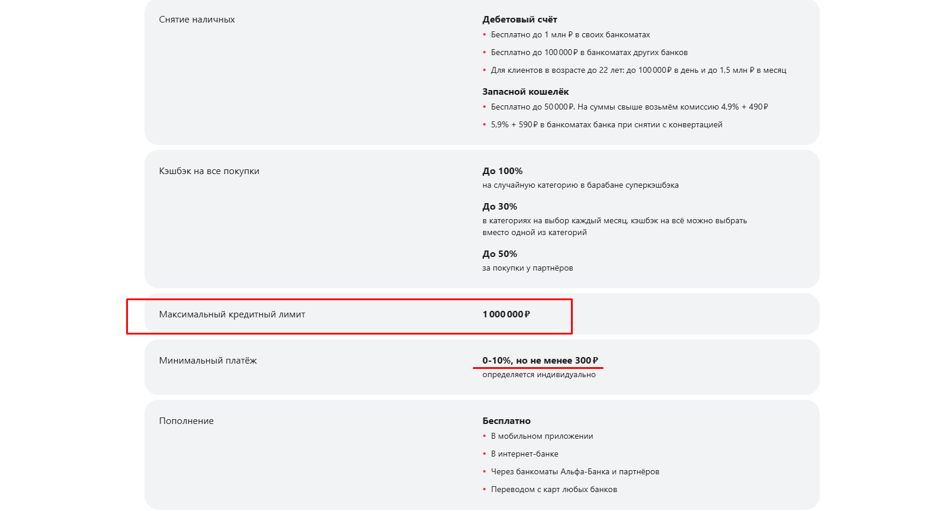Screen dimensions: 940x511
Task: Click the 4,9% + 490 ₽ commission line
Action: 630,107
